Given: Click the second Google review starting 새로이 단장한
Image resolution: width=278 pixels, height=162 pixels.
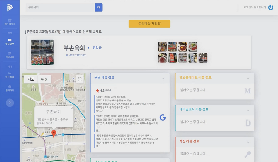Looking at the screenshot, I should pos(126,123).
